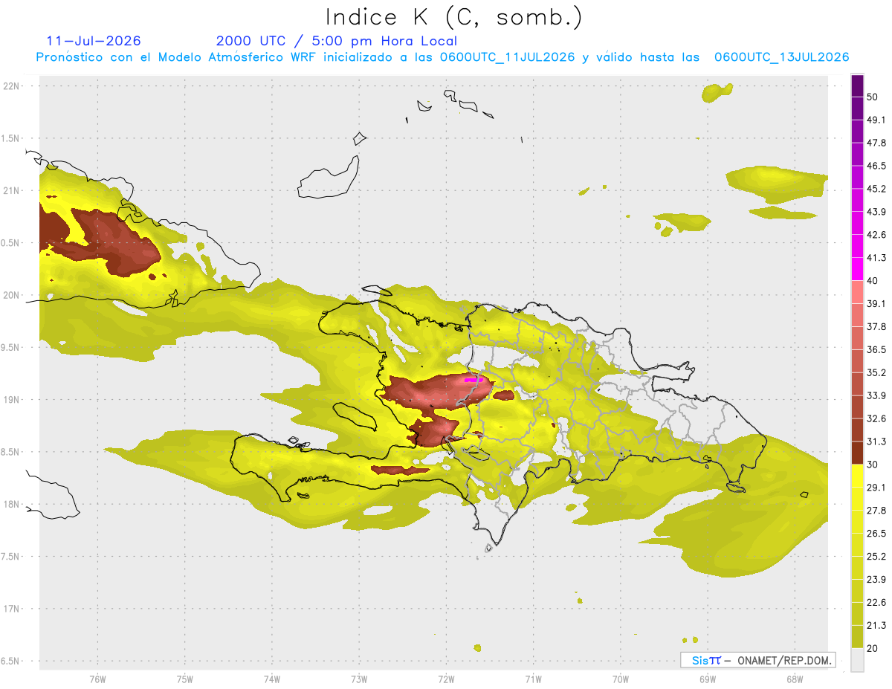Click the "SisTT - ONAMET/REP.DOM." credit box
This screenshot has height=689, width=892.
coord(757,660)
